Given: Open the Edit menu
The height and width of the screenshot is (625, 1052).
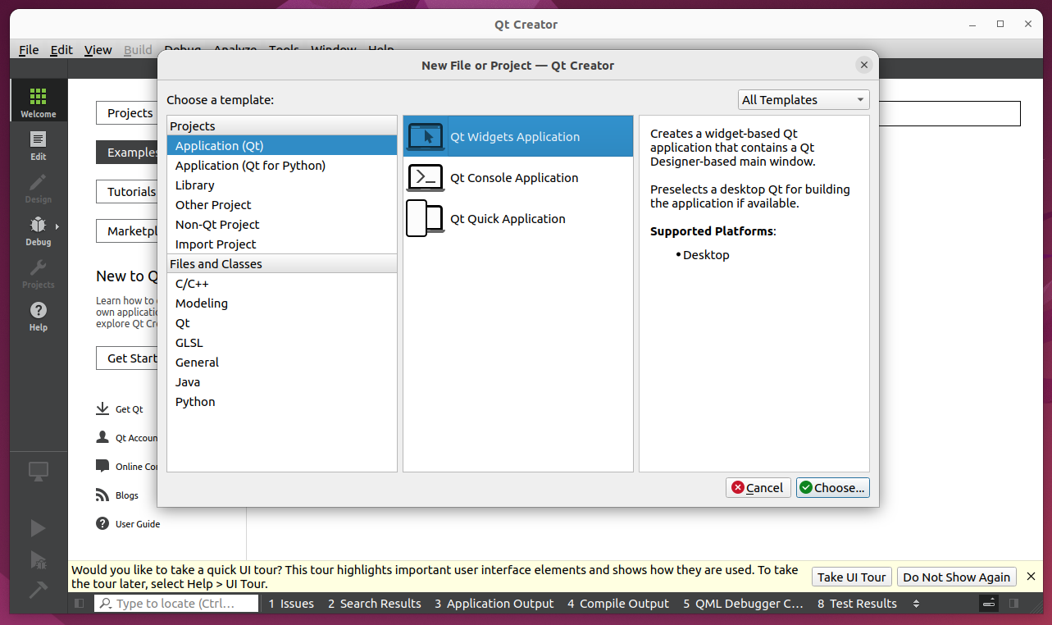Looking at the screenshot, I should click(61, 50).
